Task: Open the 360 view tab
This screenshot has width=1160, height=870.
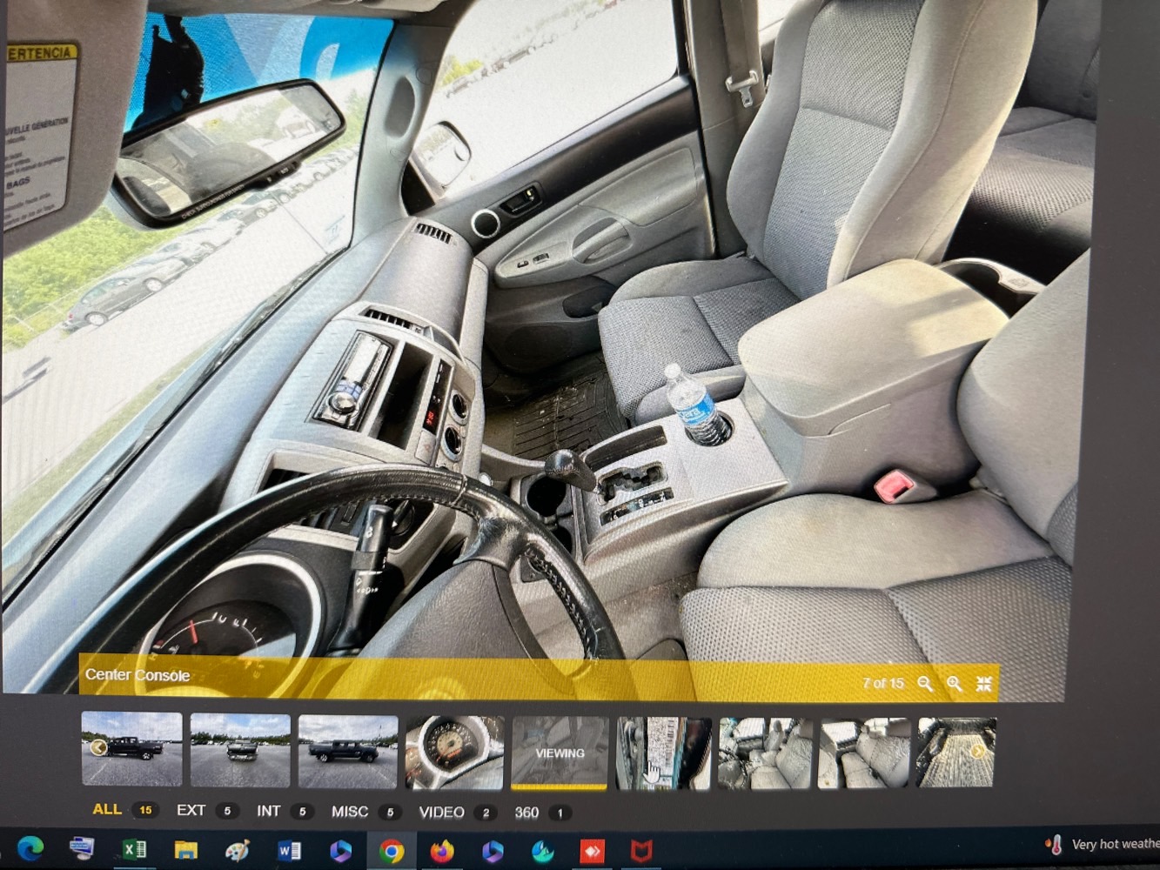Action: tap(541, 813)
